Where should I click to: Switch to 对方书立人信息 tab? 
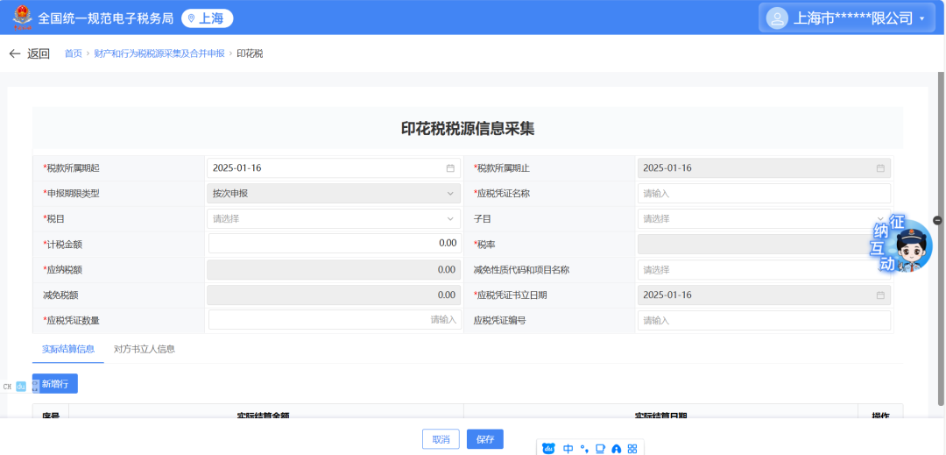click(x=145, y=349)
